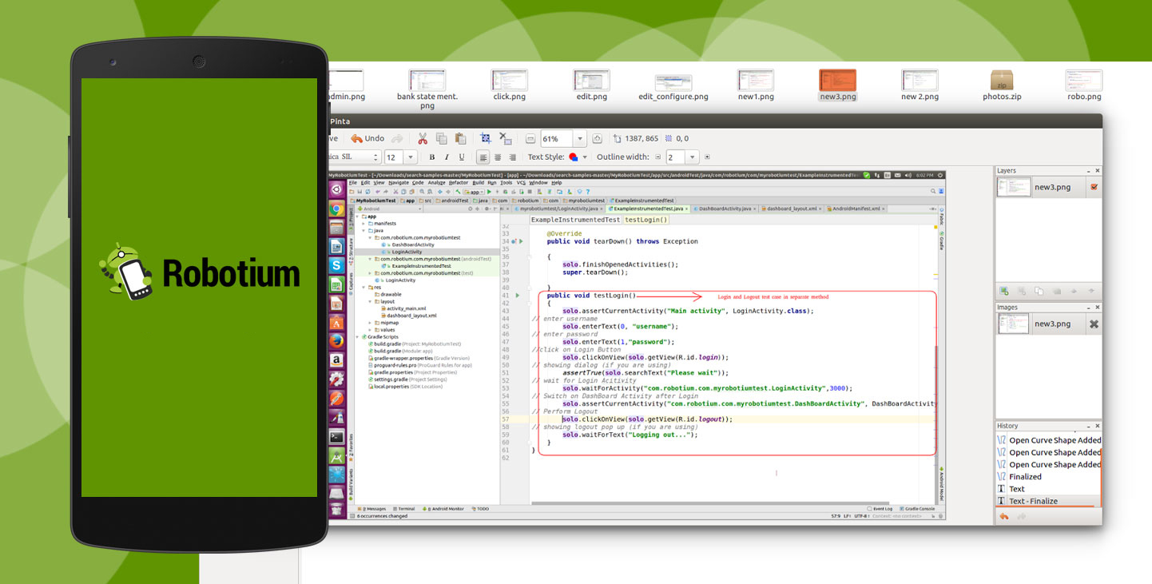Image resolution: width=1152 pixels, height=584 pixels.
Task: Click run gutter icon beside testLogin()
Action: (517, 296)
